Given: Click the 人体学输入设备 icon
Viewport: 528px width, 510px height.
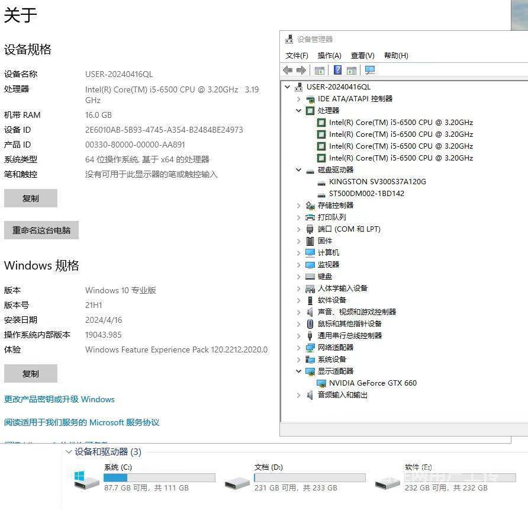Looking at the screenshot, I should click(310, 288).
